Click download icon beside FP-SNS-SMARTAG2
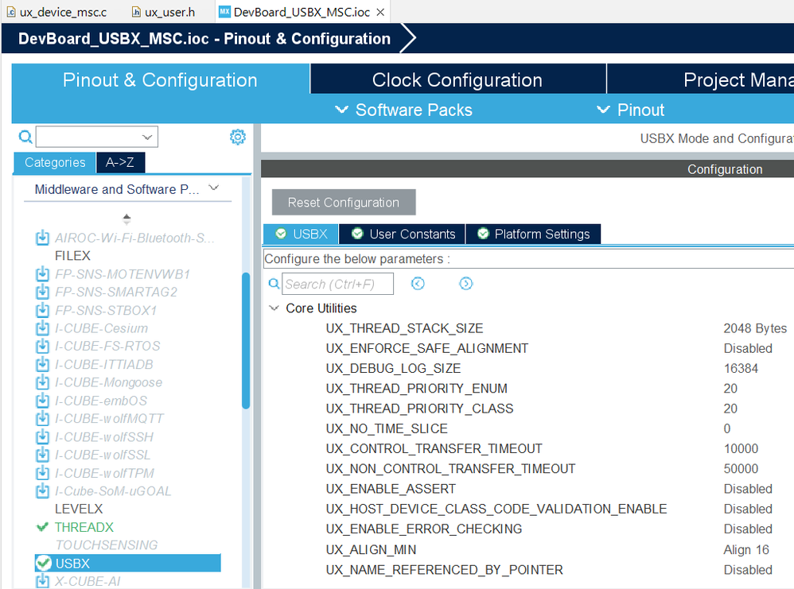Screen dimensions: 794x589 (x=42, y=292)
